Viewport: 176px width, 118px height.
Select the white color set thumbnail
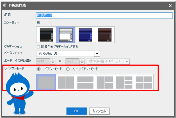coord(66,35)
